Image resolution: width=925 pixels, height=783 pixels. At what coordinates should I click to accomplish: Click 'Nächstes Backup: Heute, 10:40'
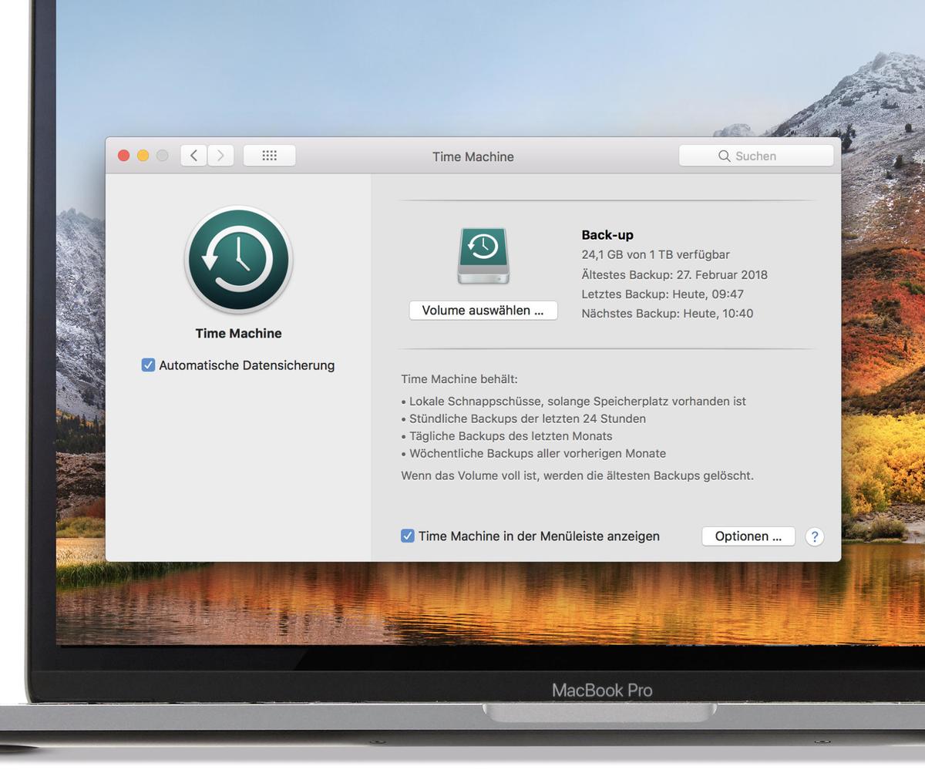(x=668, y=313)
